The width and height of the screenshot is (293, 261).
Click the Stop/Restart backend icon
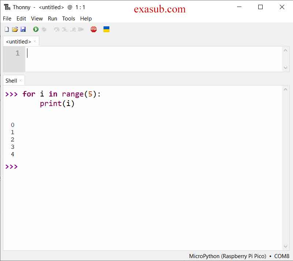coord(93,29)
